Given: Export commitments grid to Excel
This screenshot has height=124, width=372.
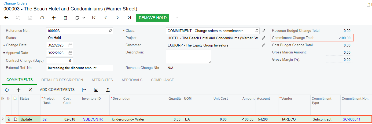Looking at the screenshot, I should click(x=96, y=90).
